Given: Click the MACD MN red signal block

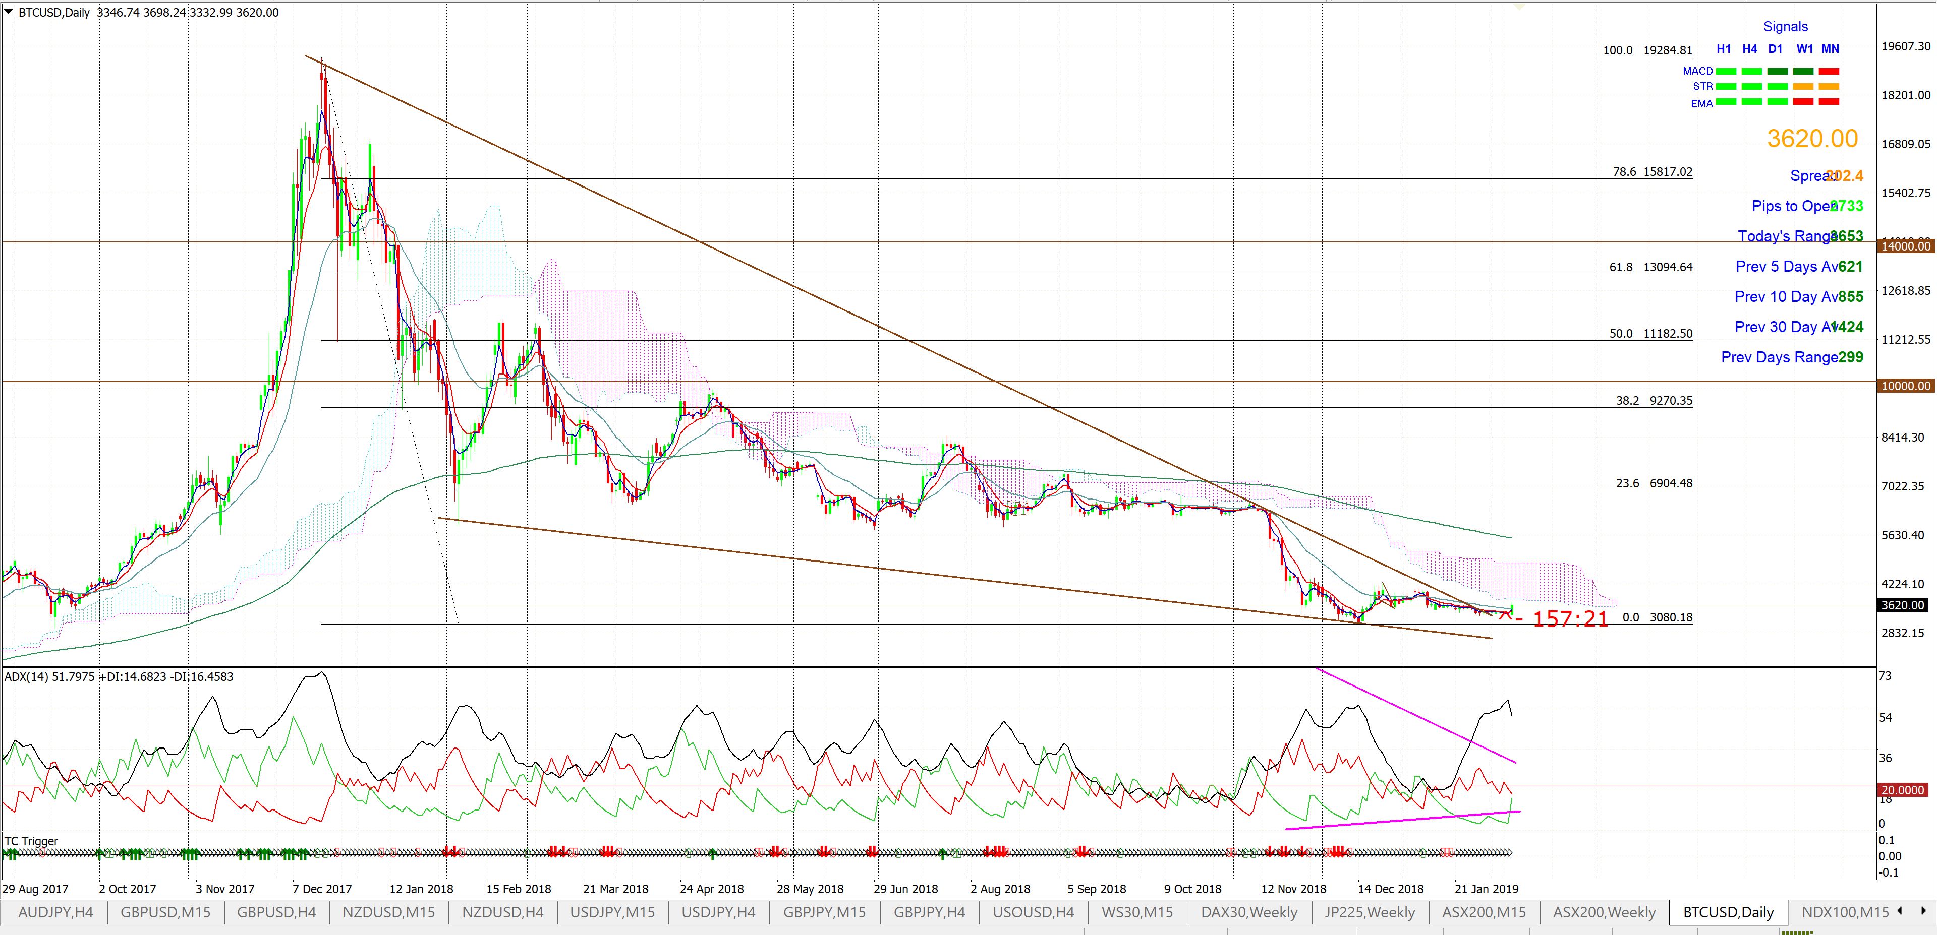Looking at the screenshot, I should (1829, 72).
